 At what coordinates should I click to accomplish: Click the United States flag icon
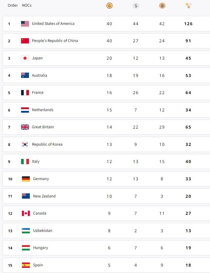[25, 24]
